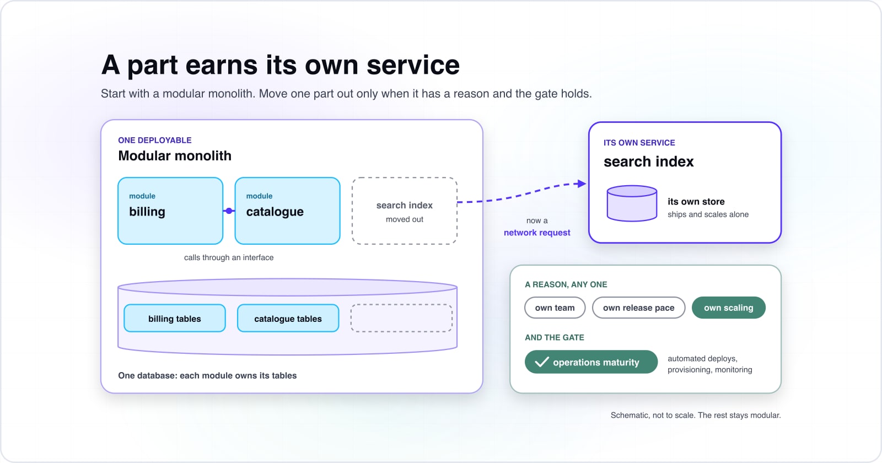882x463 pixels.
Task: Click the 'its own store' text
Action: [x=696, y=202]
